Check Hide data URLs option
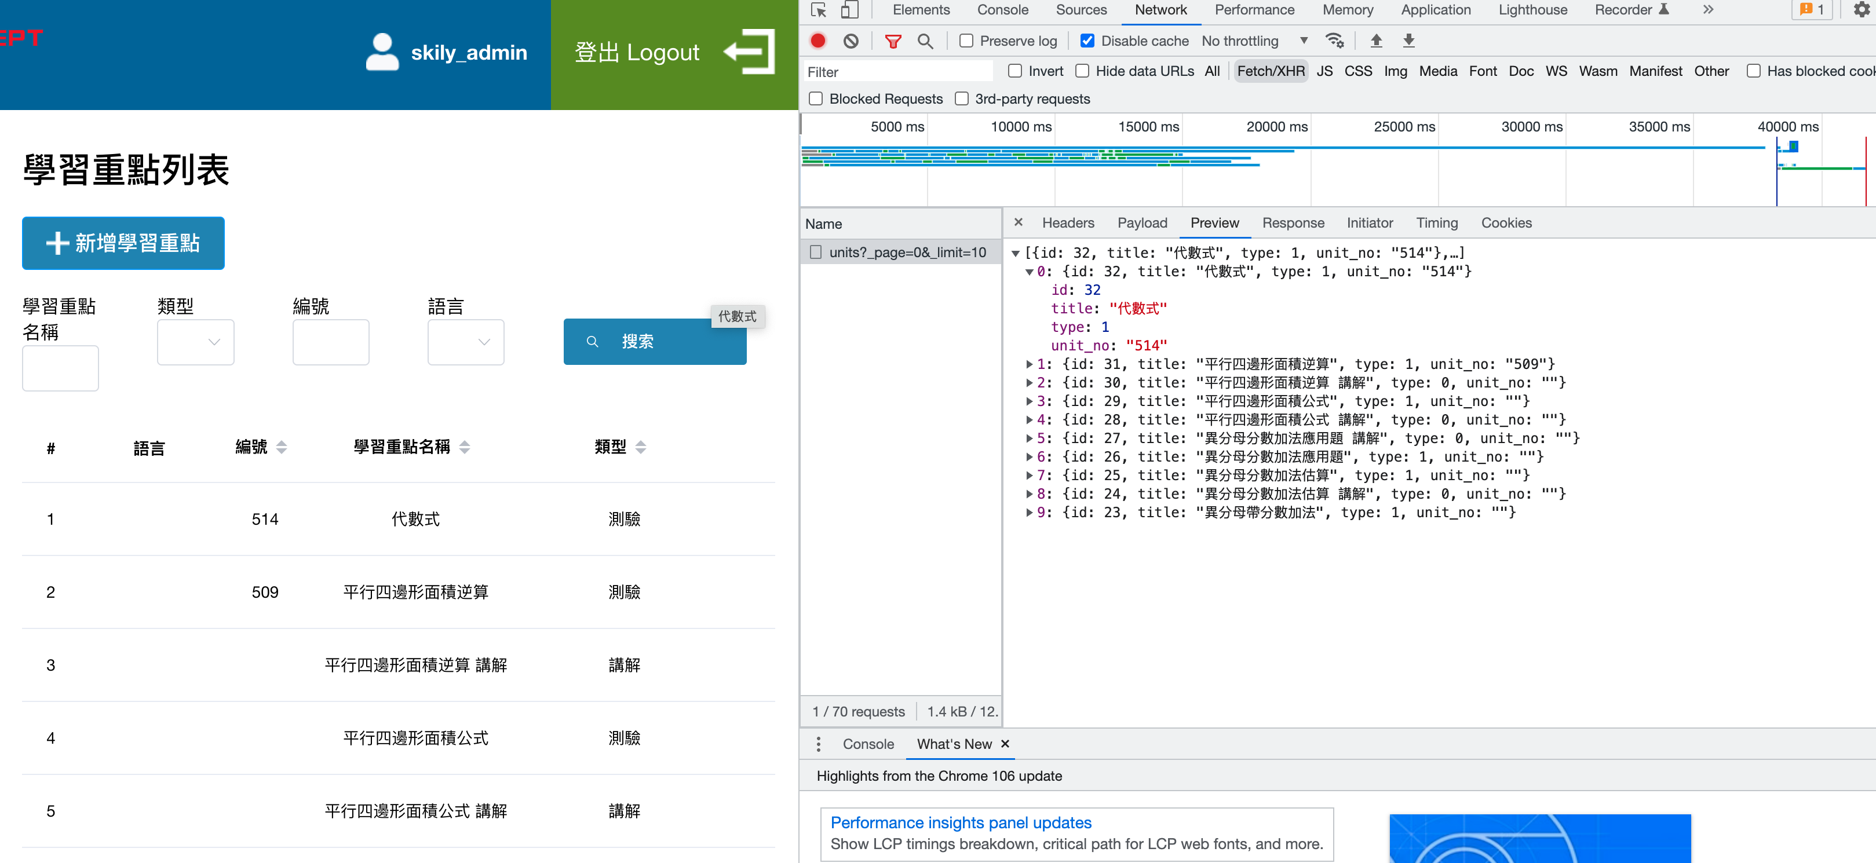The height and width of the screenshot is (863, 1876). pos(1082,71)
